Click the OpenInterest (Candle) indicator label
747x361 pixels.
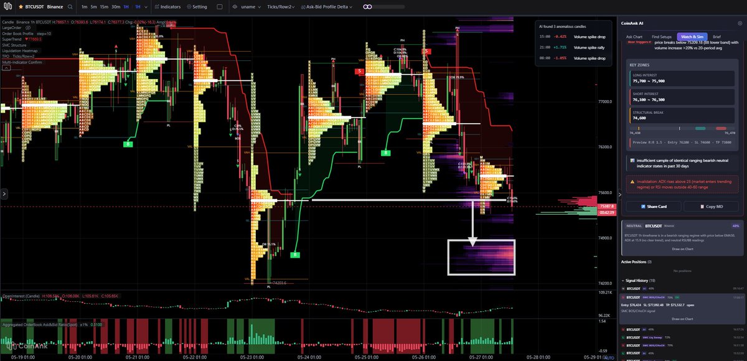click(20, 296)
